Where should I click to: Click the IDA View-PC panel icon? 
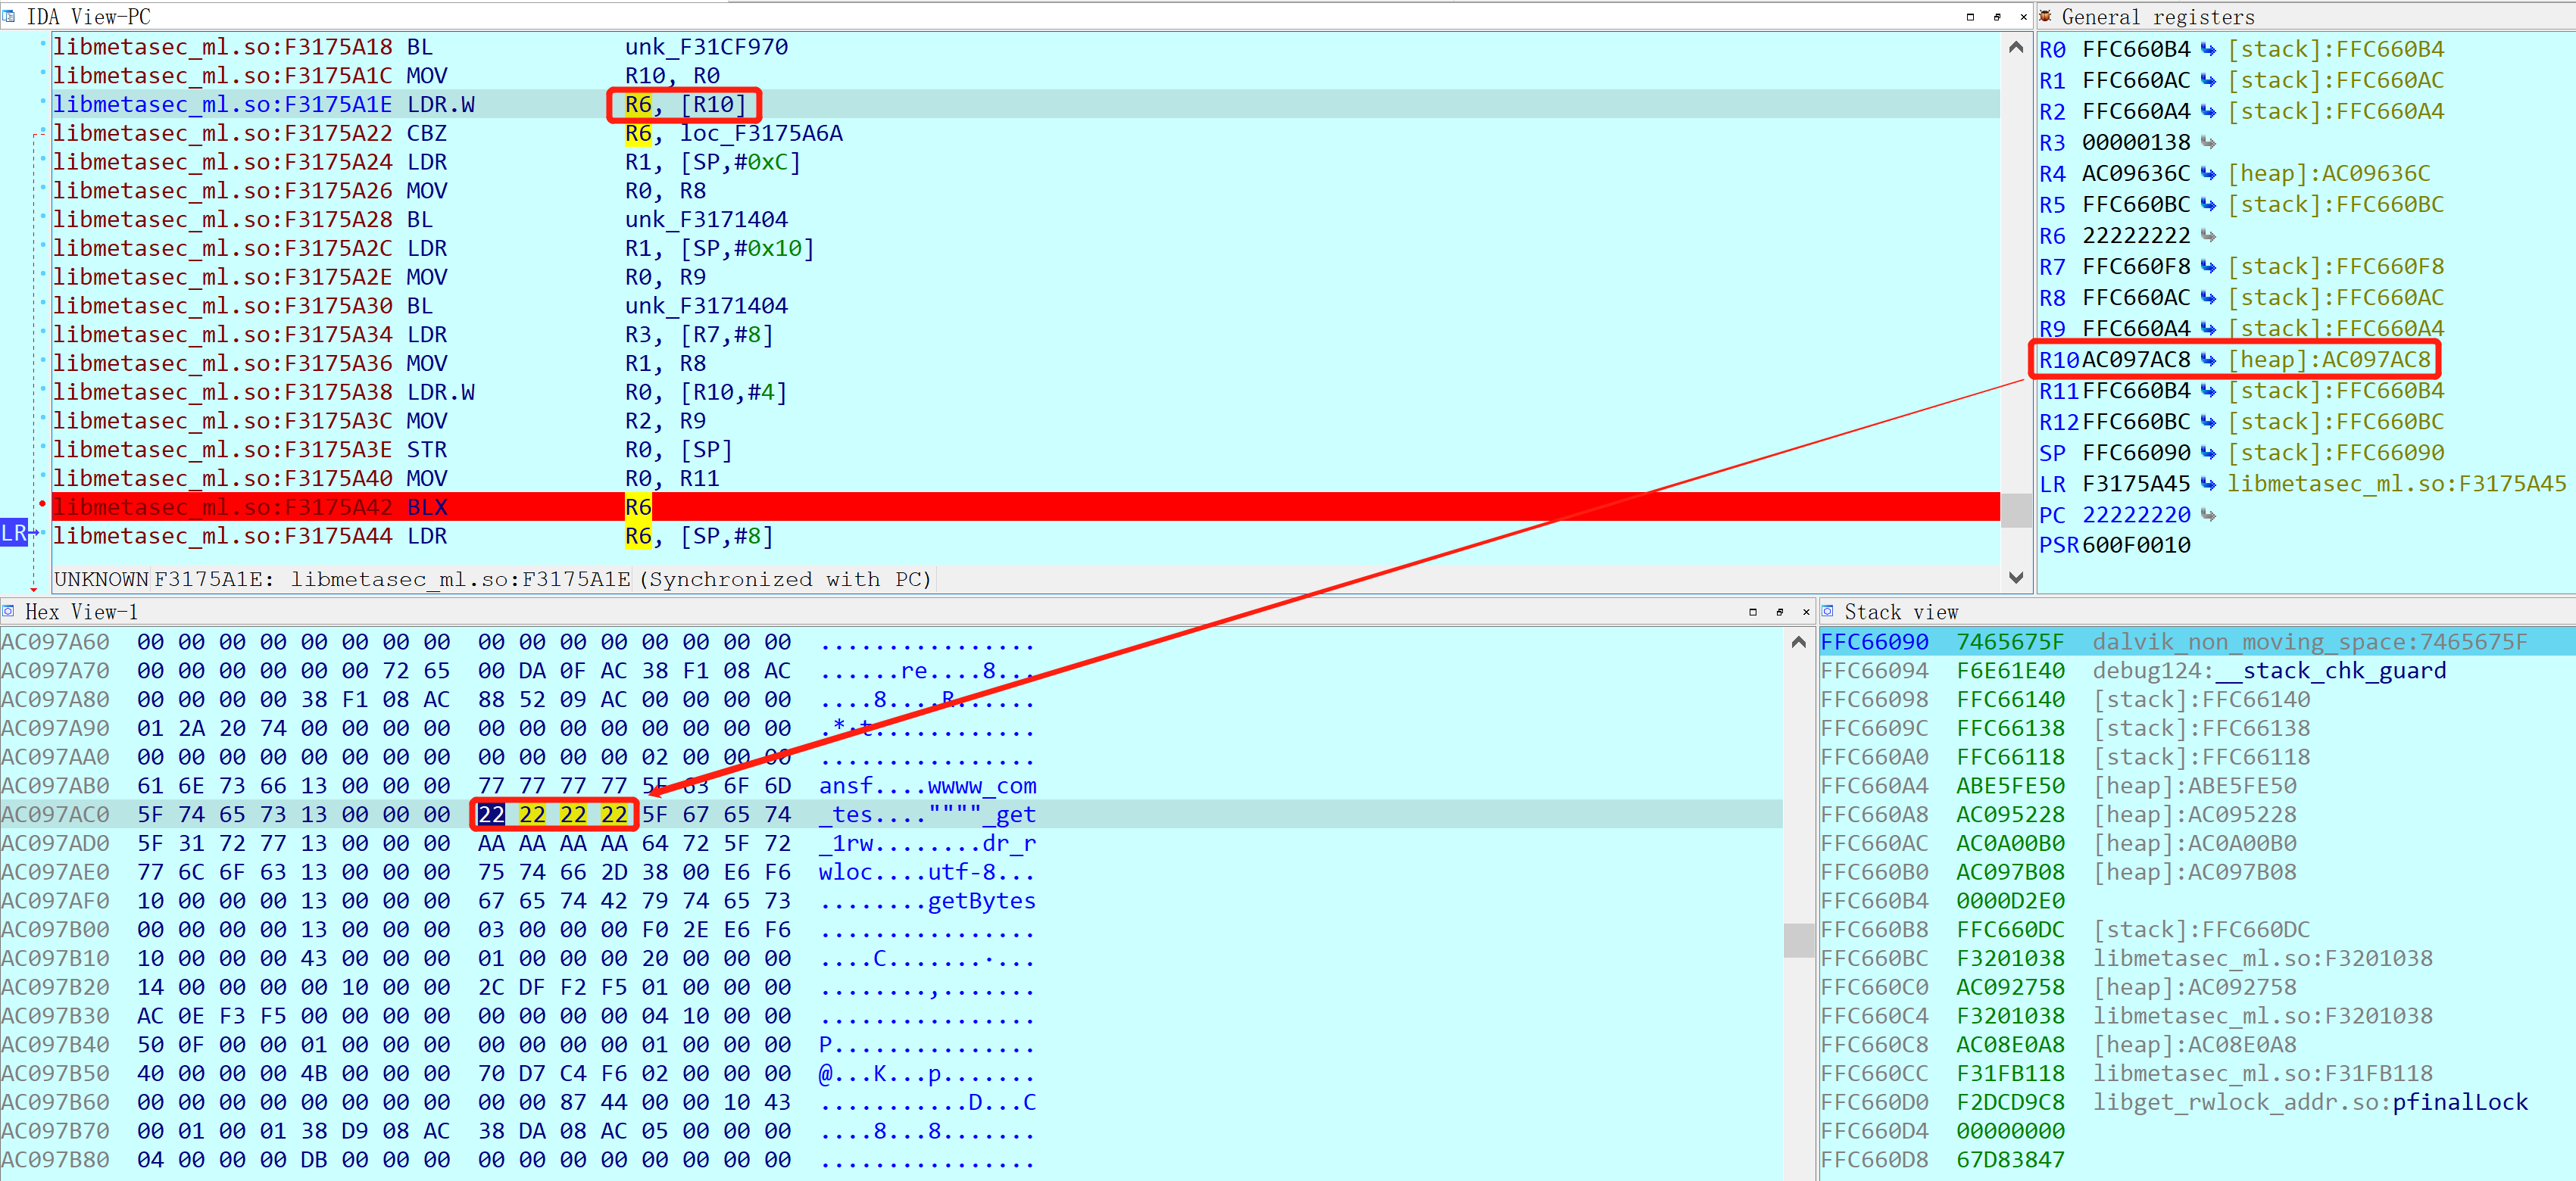tap(9, 16)
